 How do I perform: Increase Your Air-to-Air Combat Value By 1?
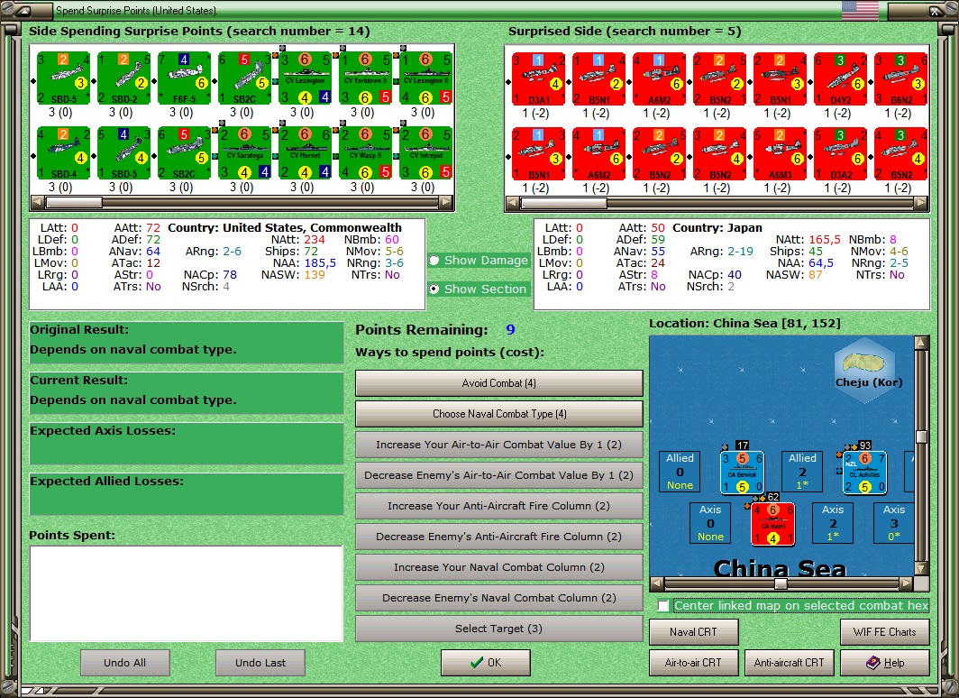coord(499,445)
